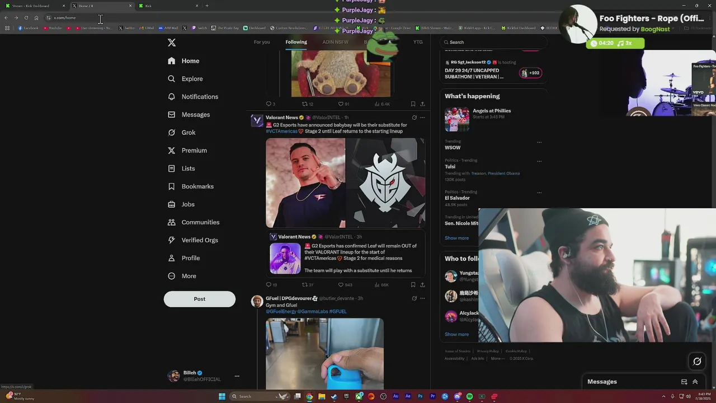Click the Jobs briefcase icon
The width and height of the screenshot is (716, 403).
(172, 204)
